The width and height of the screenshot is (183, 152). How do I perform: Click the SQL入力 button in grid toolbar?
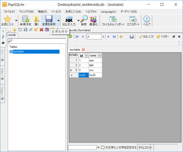coord(146,37)
